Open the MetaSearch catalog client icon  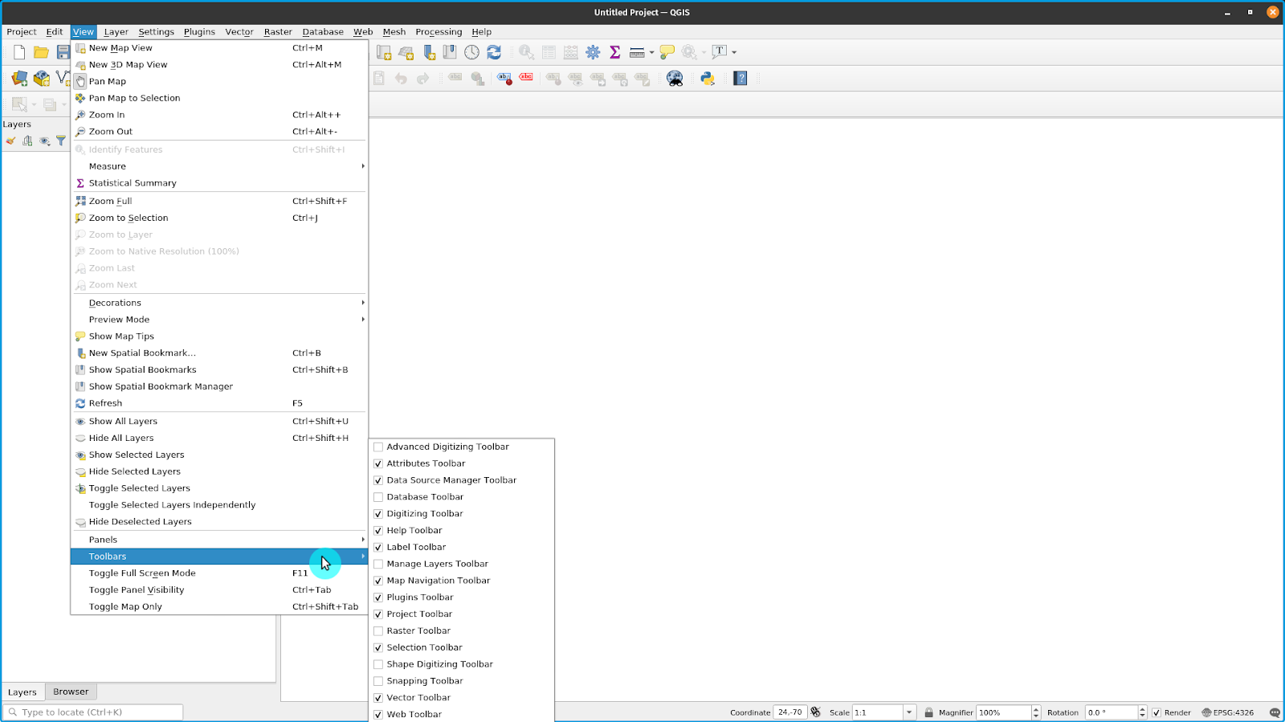pyautogui.click(x=675, y=79)
